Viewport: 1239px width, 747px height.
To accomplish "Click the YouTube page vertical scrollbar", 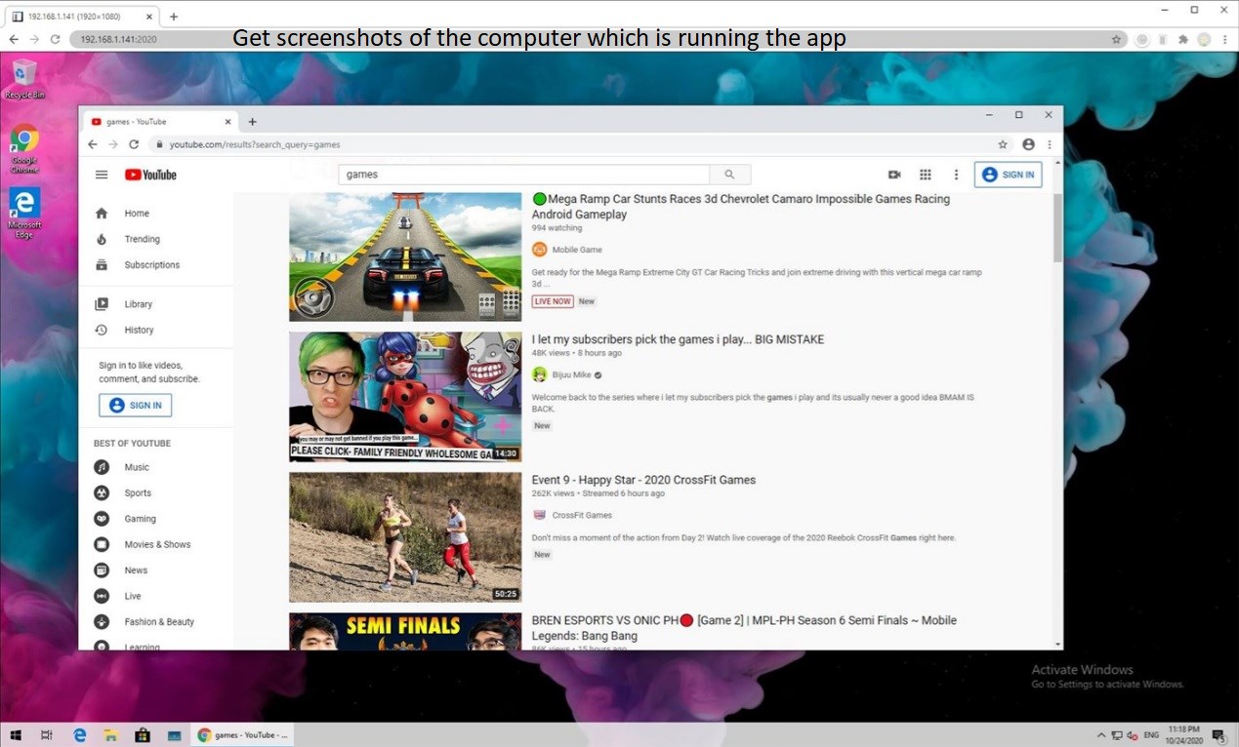I will 1058,227.
